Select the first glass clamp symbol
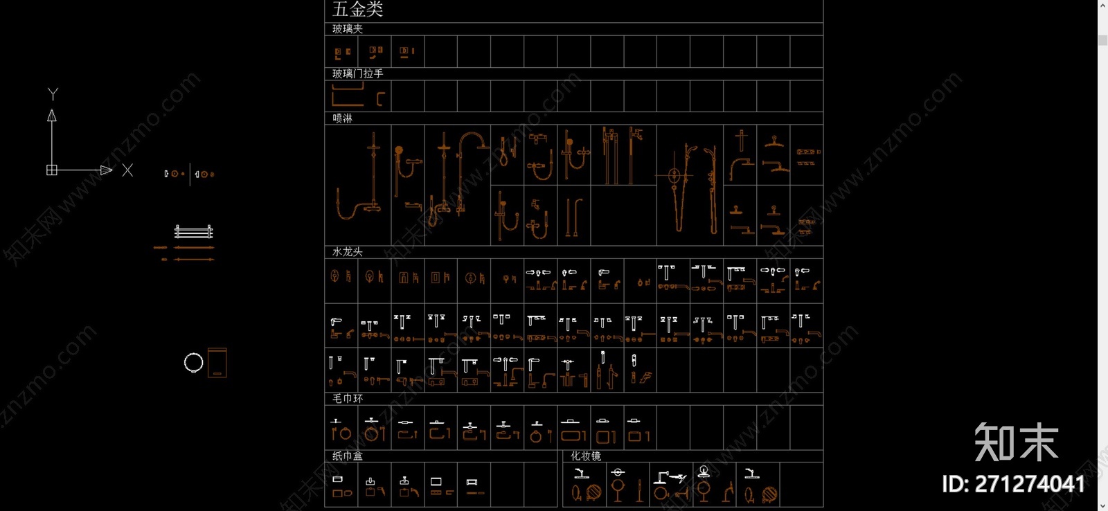 coord(342,52)
